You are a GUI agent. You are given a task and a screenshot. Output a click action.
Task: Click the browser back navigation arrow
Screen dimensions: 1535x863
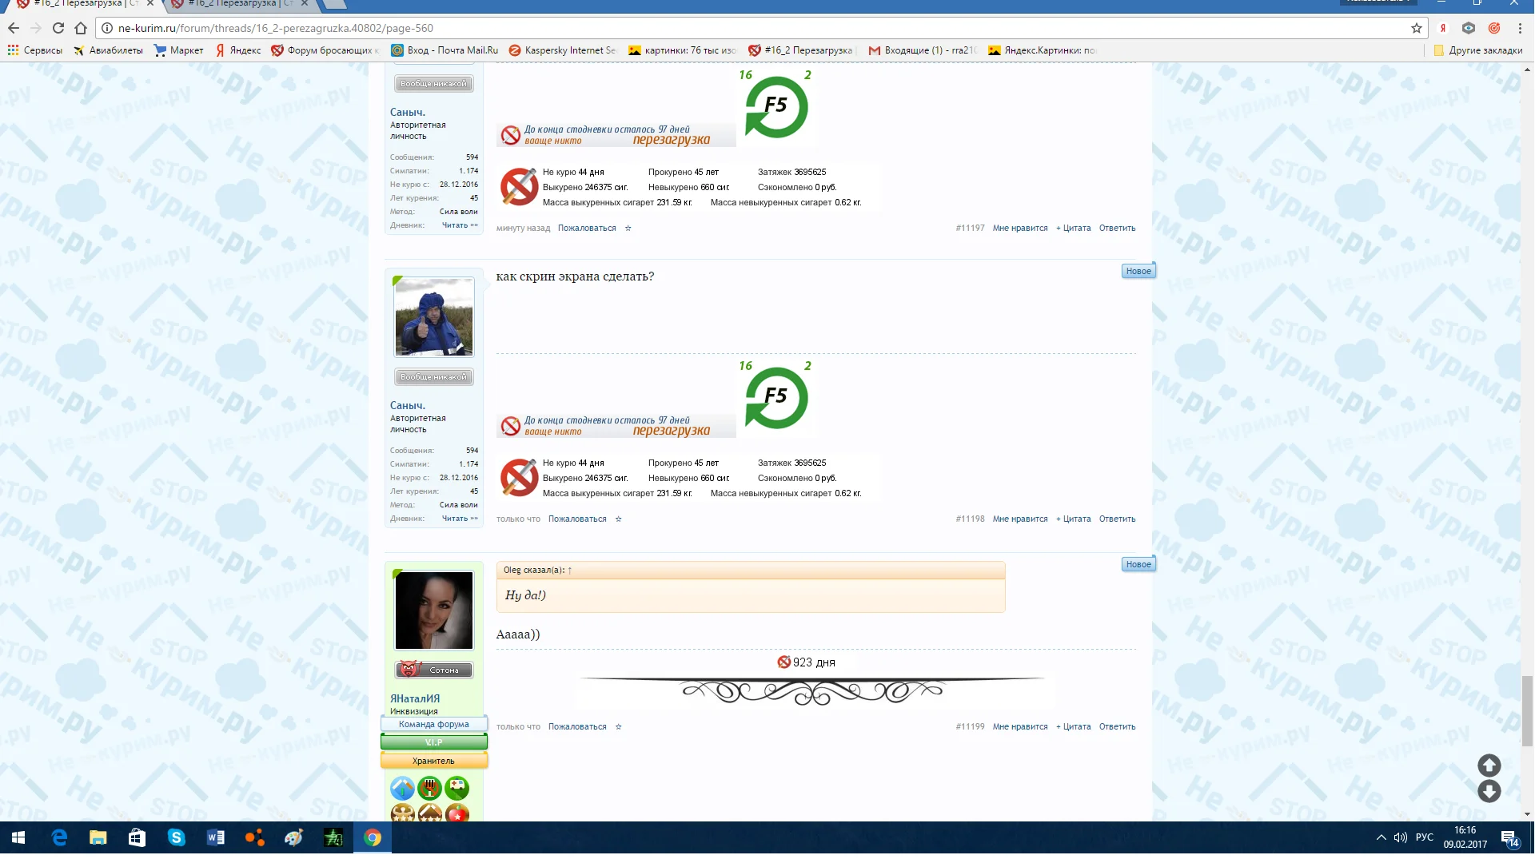coord(14,28)
